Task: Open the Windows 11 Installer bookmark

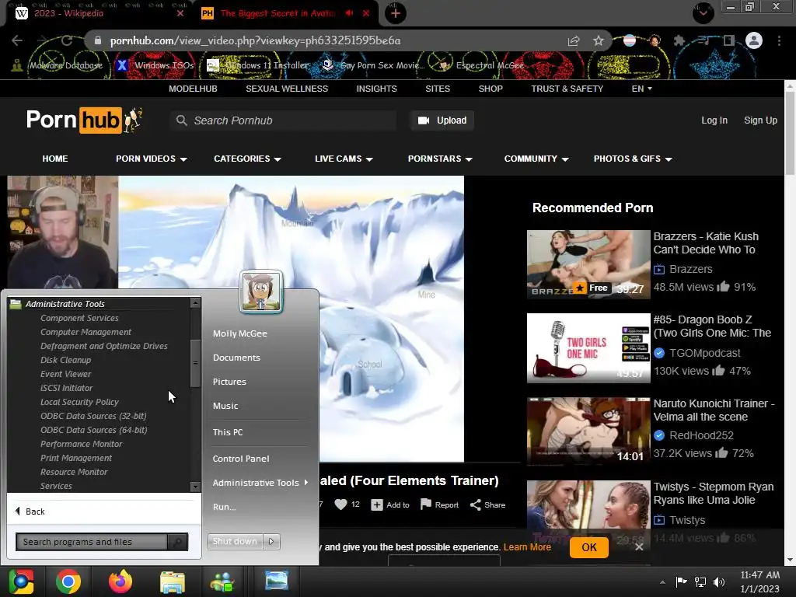Action: (257, 65)
